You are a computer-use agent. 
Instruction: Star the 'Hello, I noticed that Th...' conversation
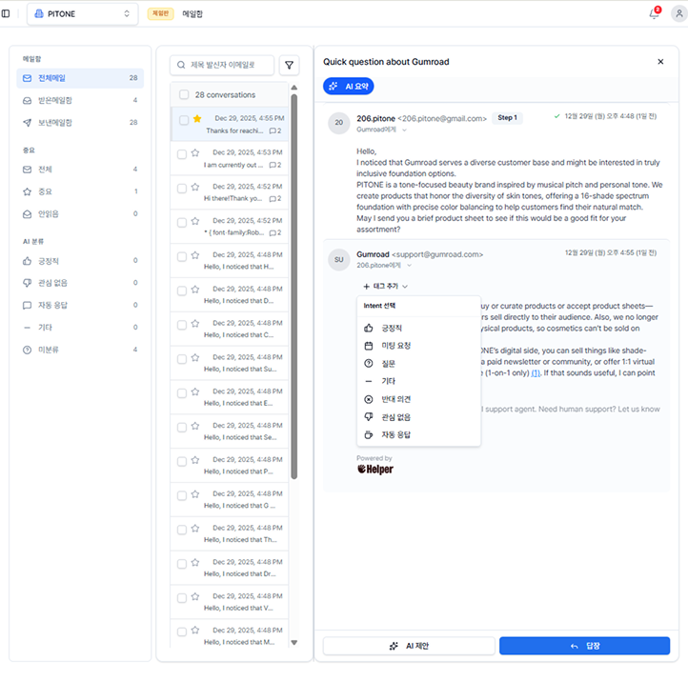tap(195, 529)
